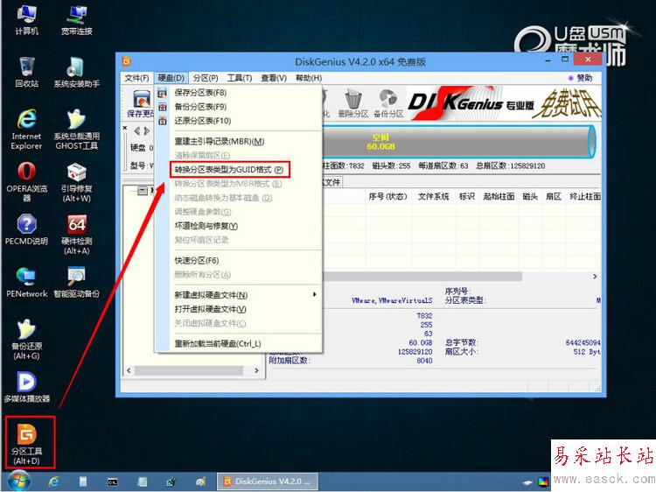Choose 保存分区表(F8) menu entry
Image resolution: width=656 pixels, height=492 pixels.
(200, 93)
